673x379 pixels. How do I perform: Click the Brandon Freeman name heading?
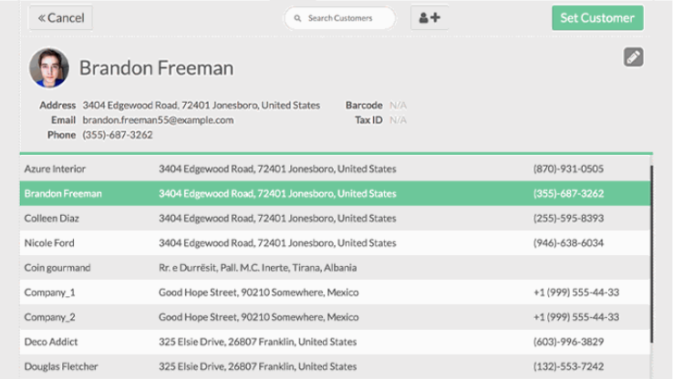(x=156, y=68)
